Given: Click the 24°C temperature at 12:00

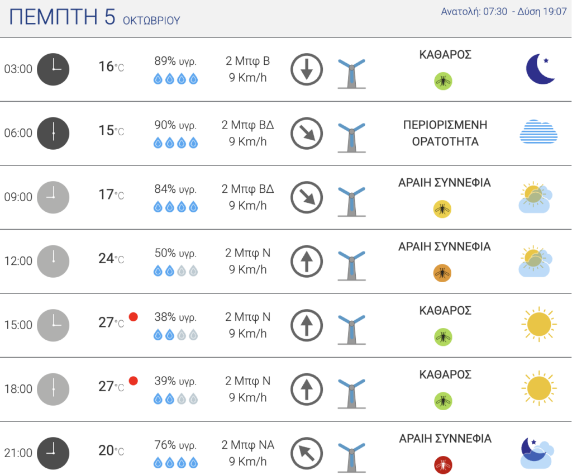Looking at the screenshot, I should (x=111, y=258).
